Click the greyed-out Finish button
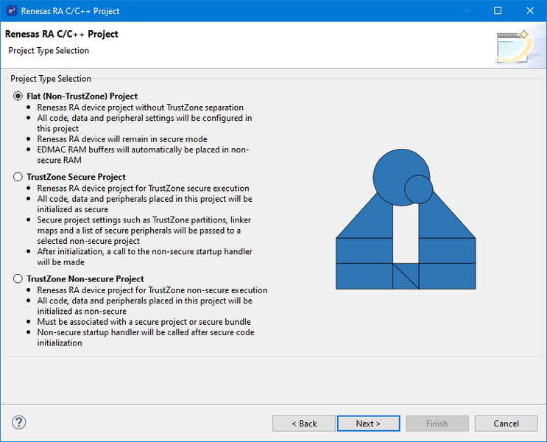This screenshot has width=547, height=442. click(437, 424)
